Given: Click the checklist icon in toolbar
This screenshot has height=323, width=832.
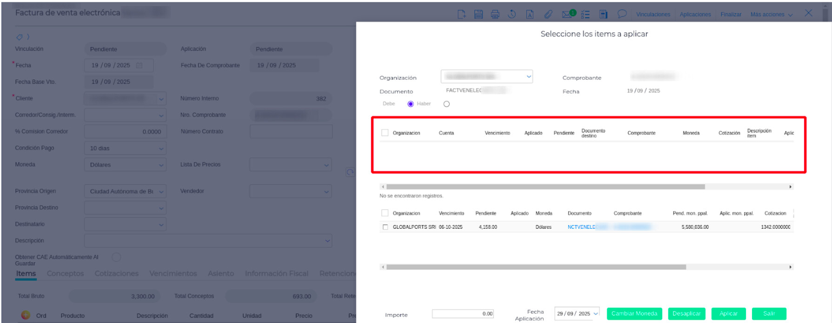Looking at the screenshot, I should (x=586, y=14).
